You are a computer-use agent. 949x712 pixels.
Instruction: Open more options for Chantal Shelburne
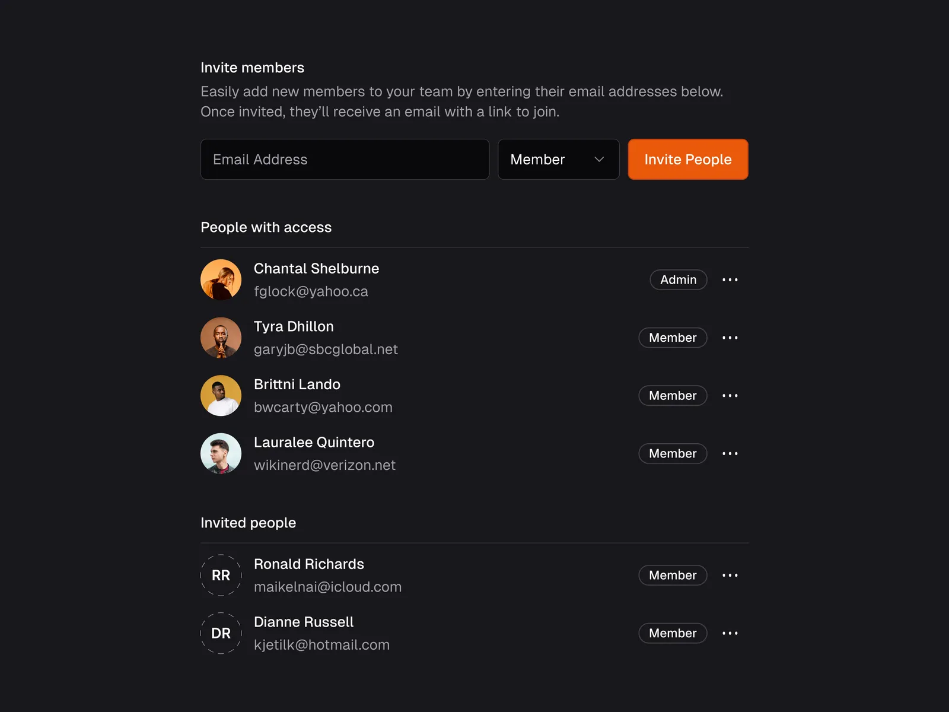730,279
